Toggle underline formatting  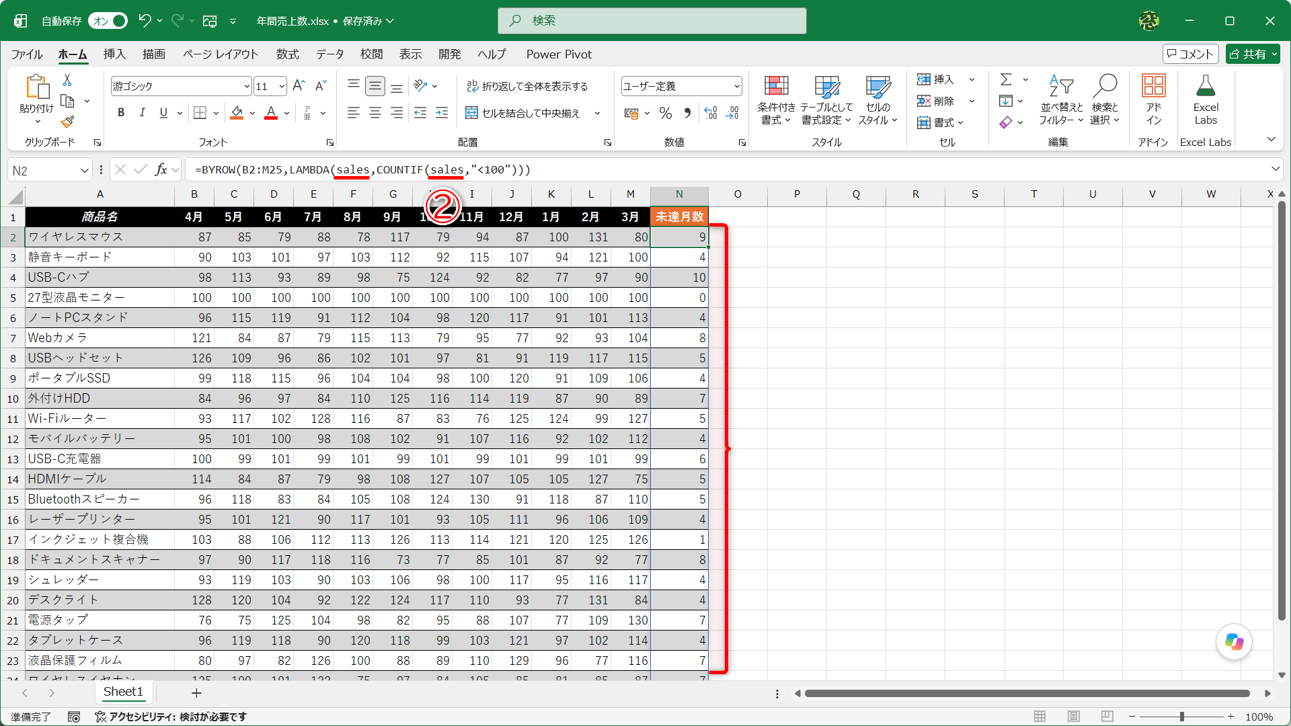click(x=163, y=113)
